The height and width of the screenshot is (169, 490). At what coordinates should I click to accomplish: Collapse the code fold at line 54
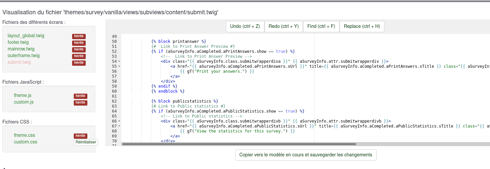[x=119, y=61]
